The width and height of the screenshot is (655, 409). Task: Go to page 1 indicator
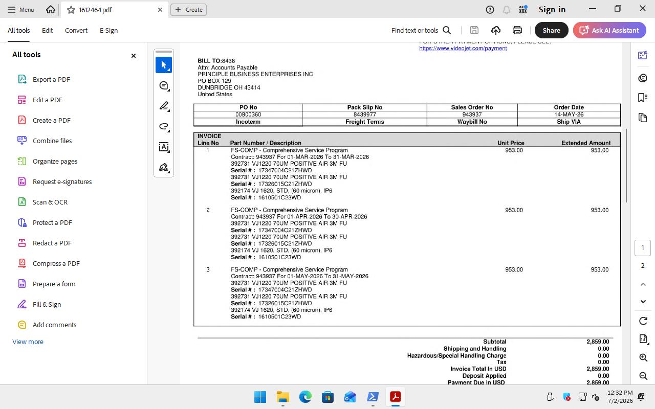[643, 248]
